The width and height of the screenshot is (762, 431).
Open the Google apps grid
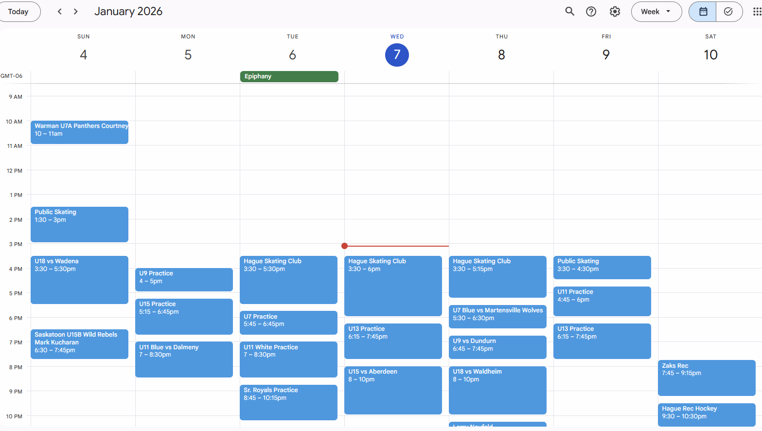756,12
